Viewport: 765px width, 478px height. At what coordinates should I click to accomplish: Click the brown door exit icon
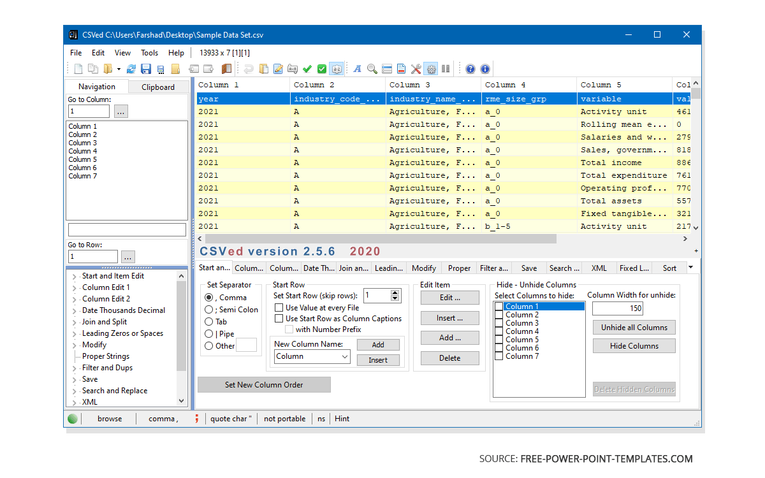(226, 69)
